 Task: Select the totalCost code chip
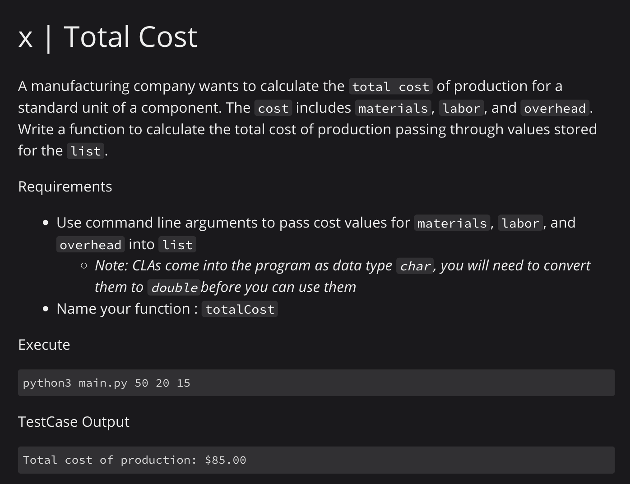tap(239, 309)
